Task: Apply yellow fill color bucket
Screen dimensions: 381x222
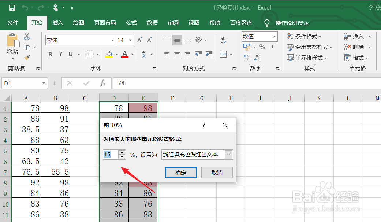Action: [x=109, y=54]
